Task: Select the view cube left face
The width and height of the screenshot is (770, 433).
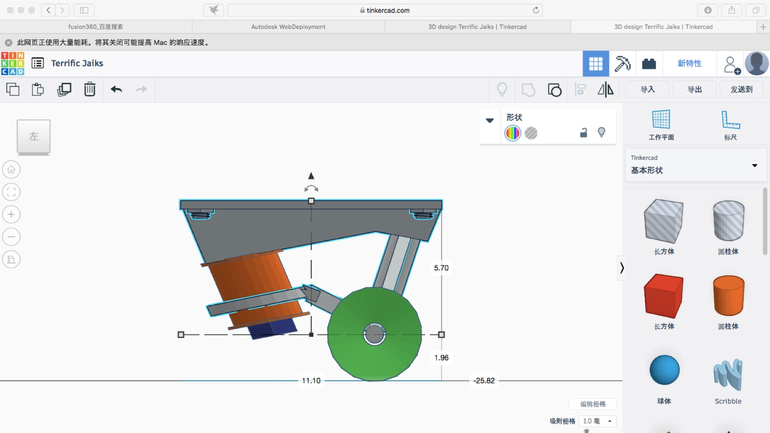Action: (x=34, y=137)
